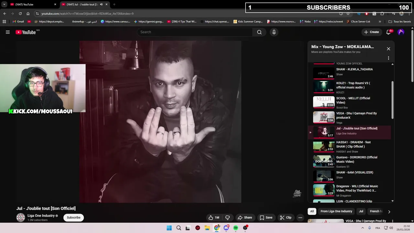Click the search magnifier button

[259, 32]
